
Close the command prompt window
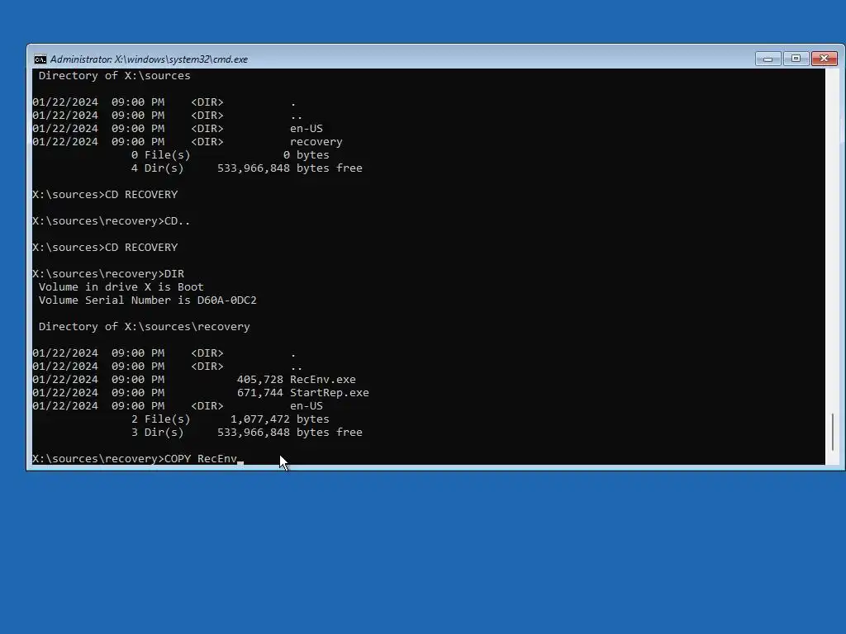[825, 59]
